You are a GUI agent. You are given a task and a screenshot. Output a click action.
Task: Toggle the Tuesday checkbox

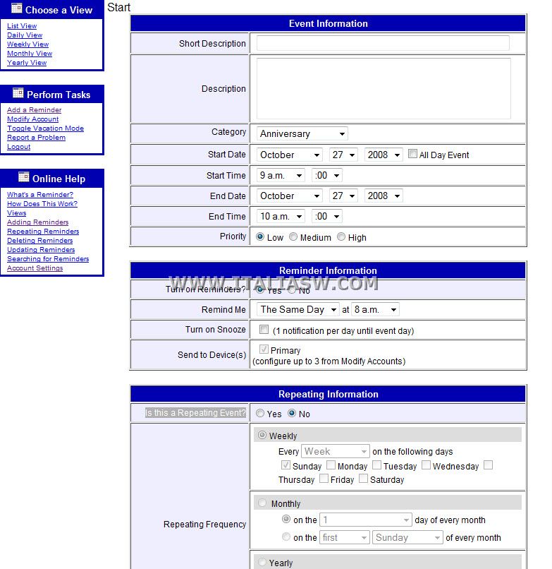376,465
